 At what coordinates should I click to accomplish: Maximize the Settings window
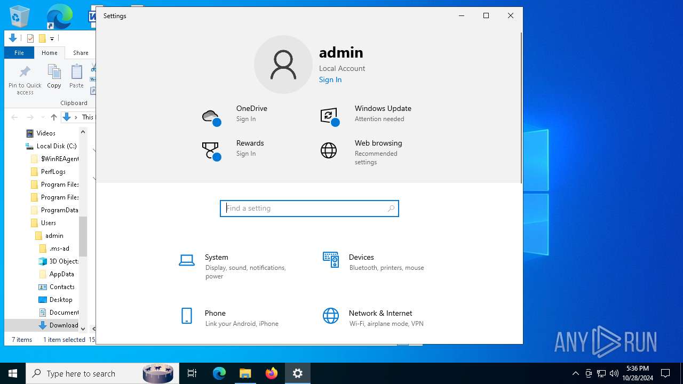coord(486,15)
